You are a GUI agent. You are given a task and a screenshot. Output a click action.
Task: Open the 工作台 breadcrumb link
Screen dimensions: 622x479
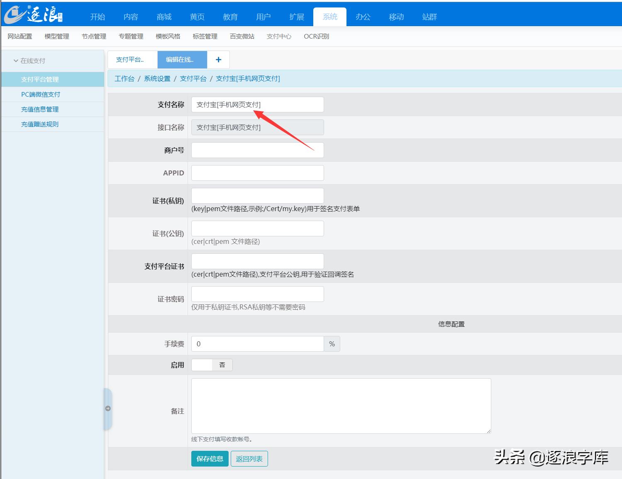[124, 78]
